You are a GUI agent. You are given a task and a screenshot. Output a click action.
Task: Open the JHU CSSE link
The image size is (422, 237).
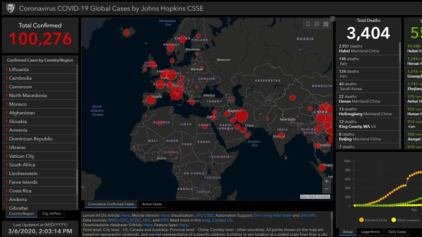coord(204,215)
